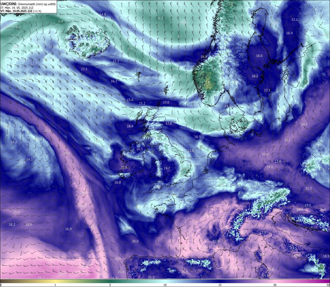
Task: Click the 10 tick label on the color scale
Action: tap(165, 285)
